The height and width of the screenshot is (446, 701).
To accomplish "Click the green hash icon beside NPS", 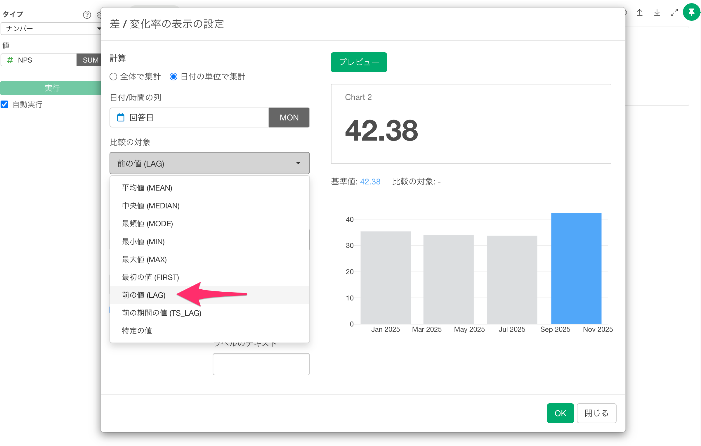I will pyautogui.click(x=10, y=60).
